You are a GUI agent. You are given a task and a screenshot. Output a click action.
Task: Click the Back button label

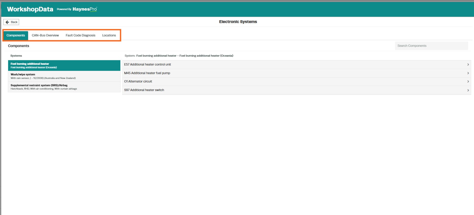pyautogui.click(x=14, y=22)
